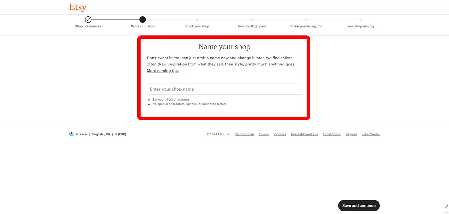This screenshot has height=214, width=449.
Task: Focus the Enter your shop name field
Action: [x=224, y=89]
